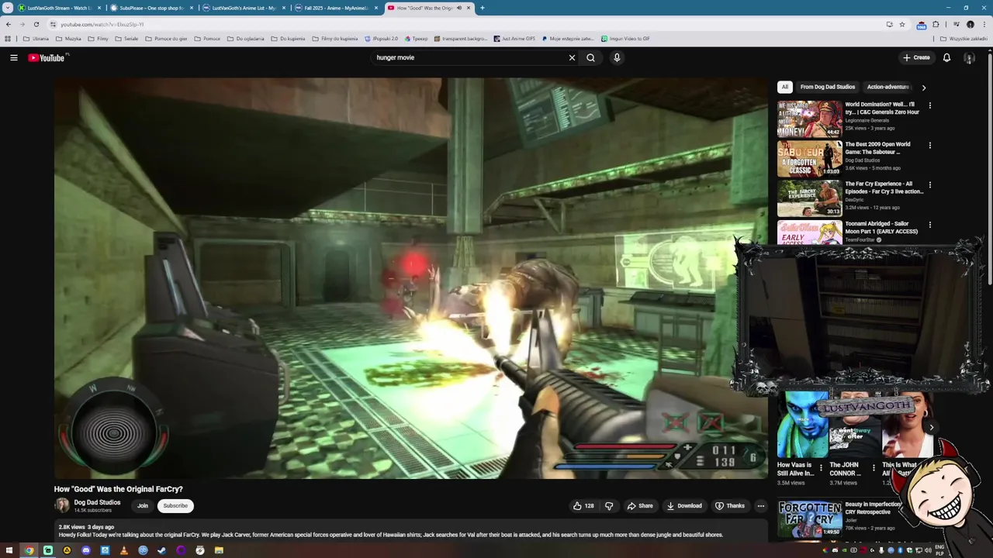
Task: Subscribe to Dog Dad Studios
Action: [175, 505]
